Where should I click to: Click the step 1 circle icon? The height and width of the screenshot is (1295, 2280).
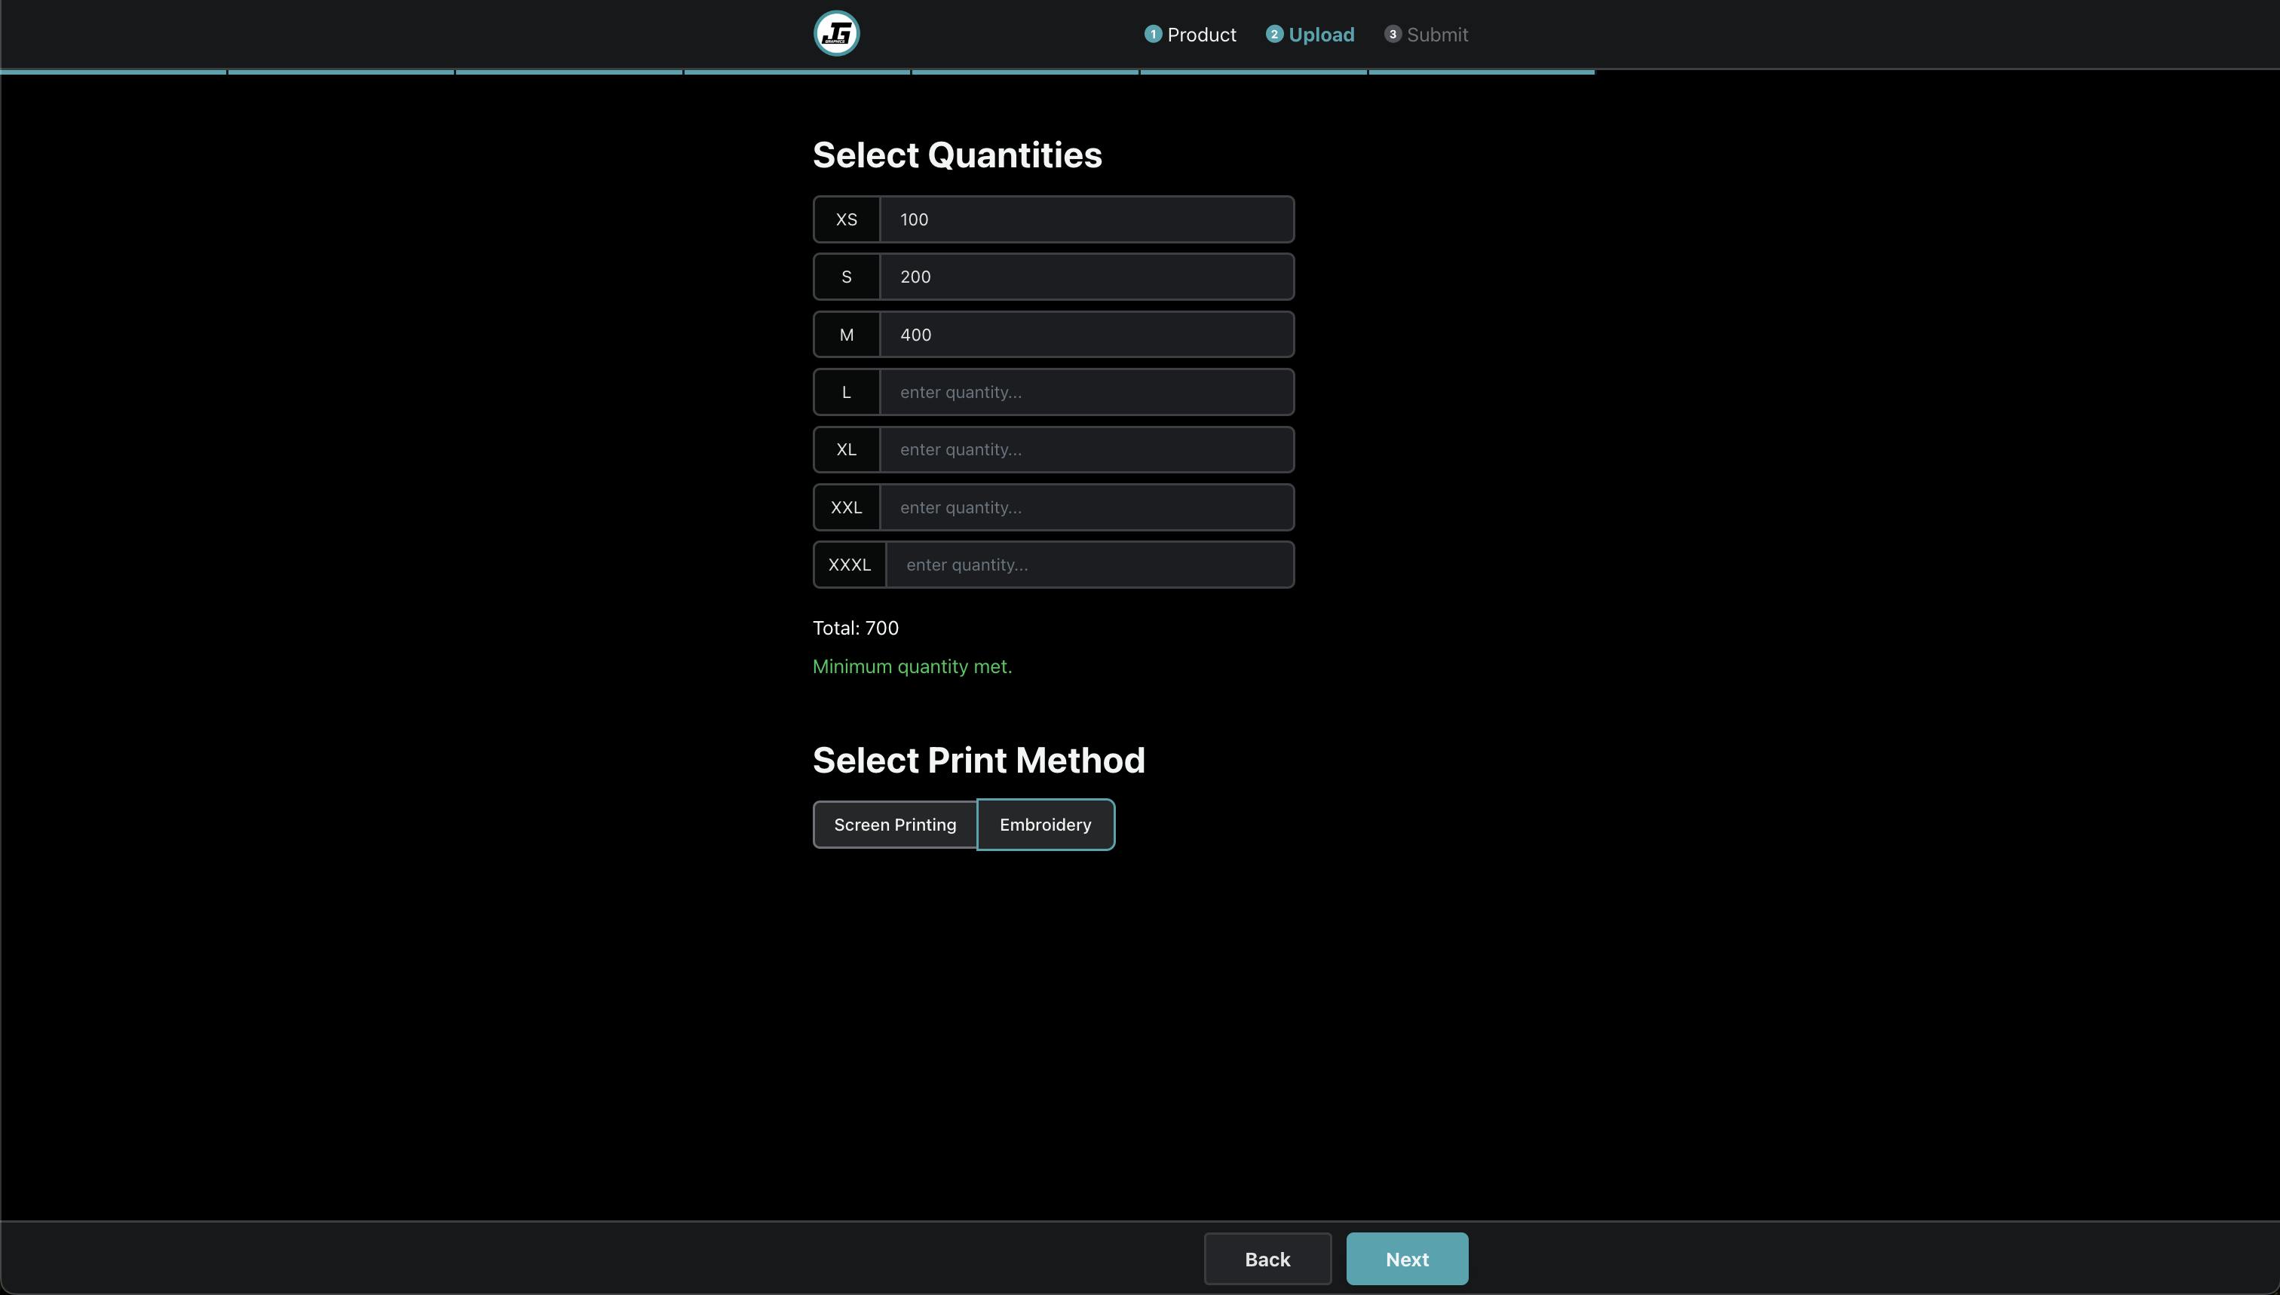(1153, 33)
